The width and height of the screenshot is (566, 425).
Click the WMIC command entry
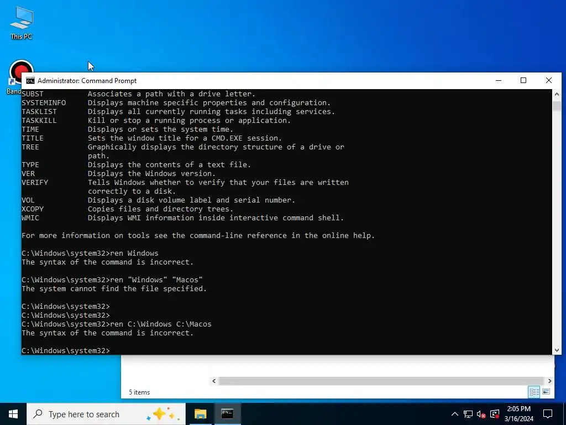pos(182,217)
